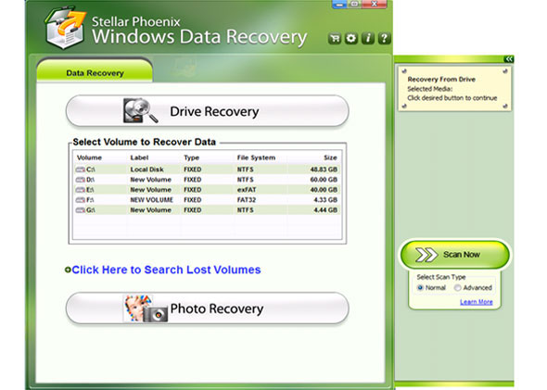Select the D:\ drive icon
The height and width of the screenshot is (390, 547).
81,180
